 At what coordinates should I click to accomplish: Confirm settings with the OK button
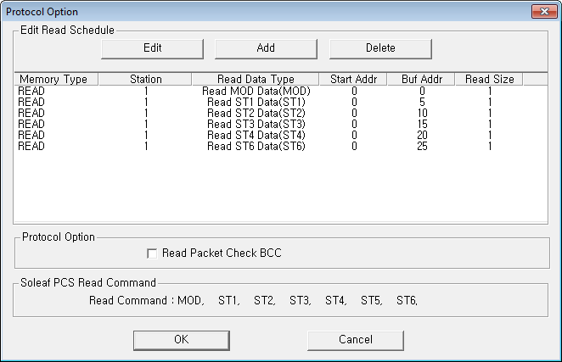(182, 340)
